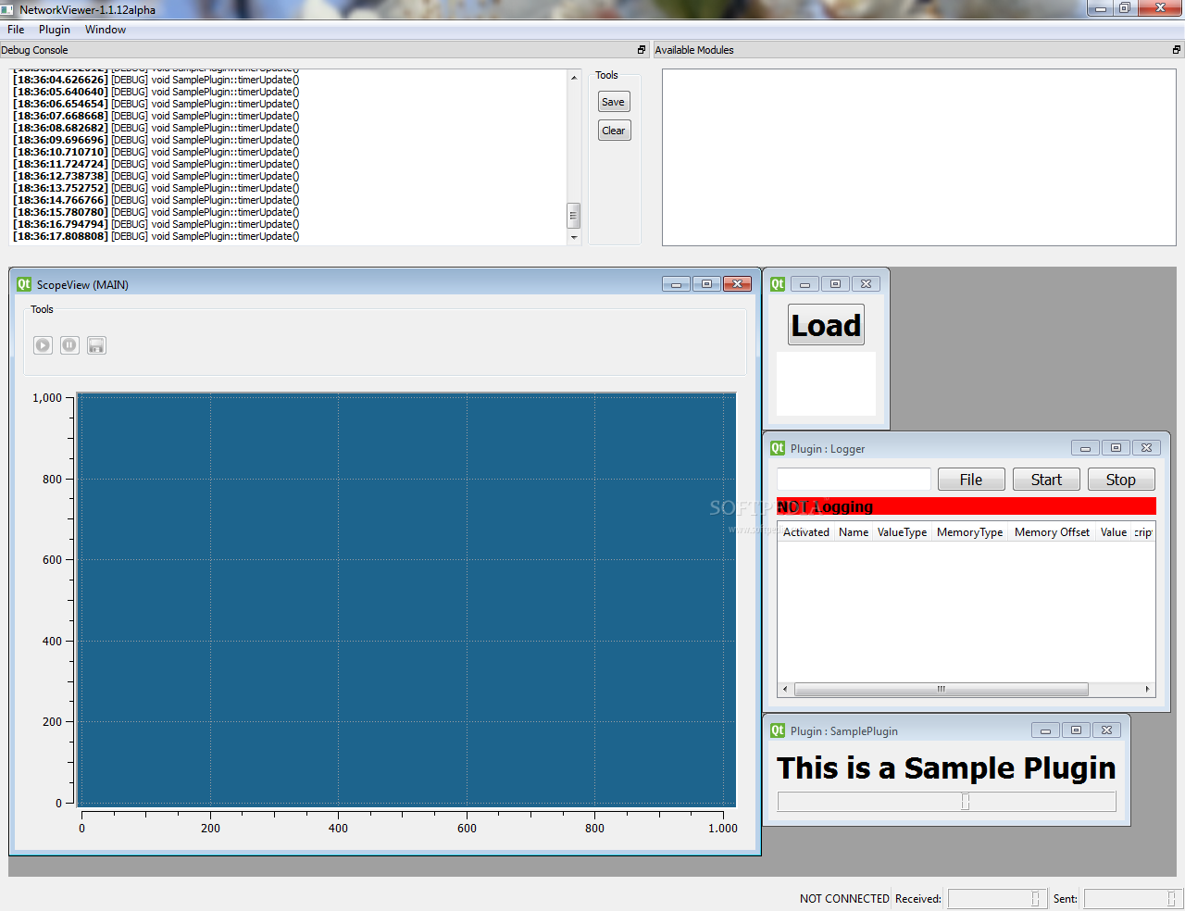Choose log file with File button

tap(971, 480)
